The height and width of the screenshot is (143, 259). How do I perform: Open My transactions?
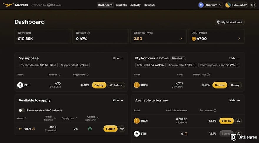click(x=230, y=22)
